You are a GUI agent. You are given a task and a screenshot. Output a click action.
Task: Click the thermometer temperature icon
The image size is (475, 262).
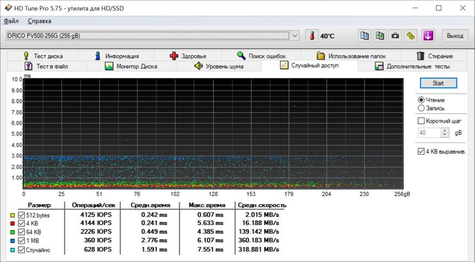312,36
